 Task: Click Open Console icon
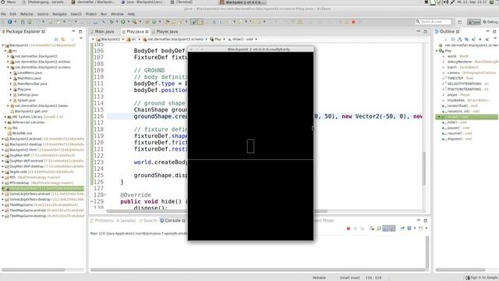421,229
